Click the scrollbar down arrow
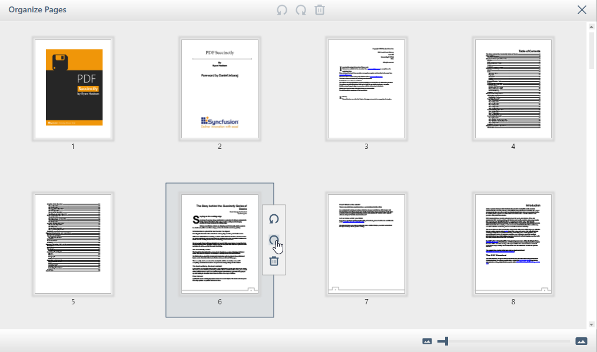The width and height of the screenshot is (597, 352). pyautogui.click(x=591, y=324)
